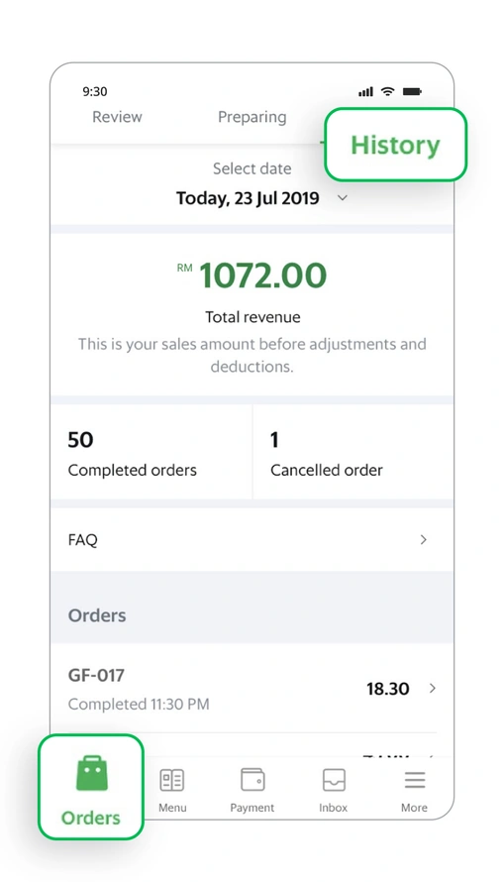The image size is (504, 882).
Task: Tap the Orders shopping bag icon
Action: pyautogui.click(x=91, y=773)
